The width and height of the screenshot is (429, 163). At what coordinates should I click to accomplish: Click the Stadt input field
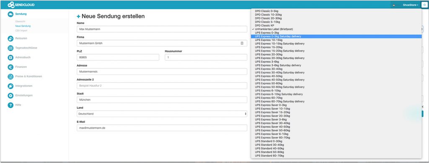[x=162, y=99]
